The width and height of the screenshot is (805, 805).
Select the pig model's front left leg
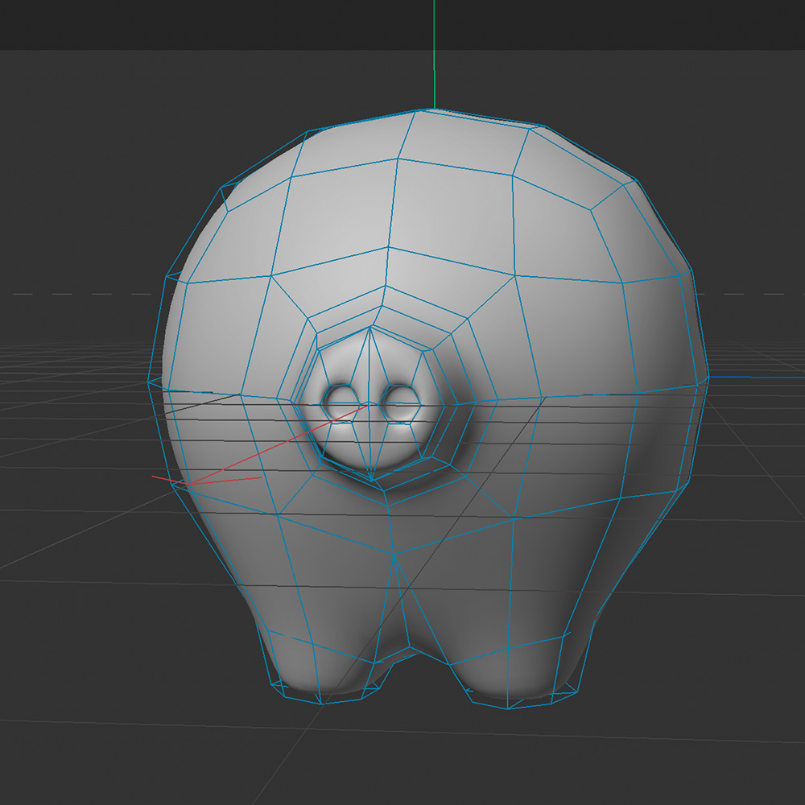tap(314, 644)
